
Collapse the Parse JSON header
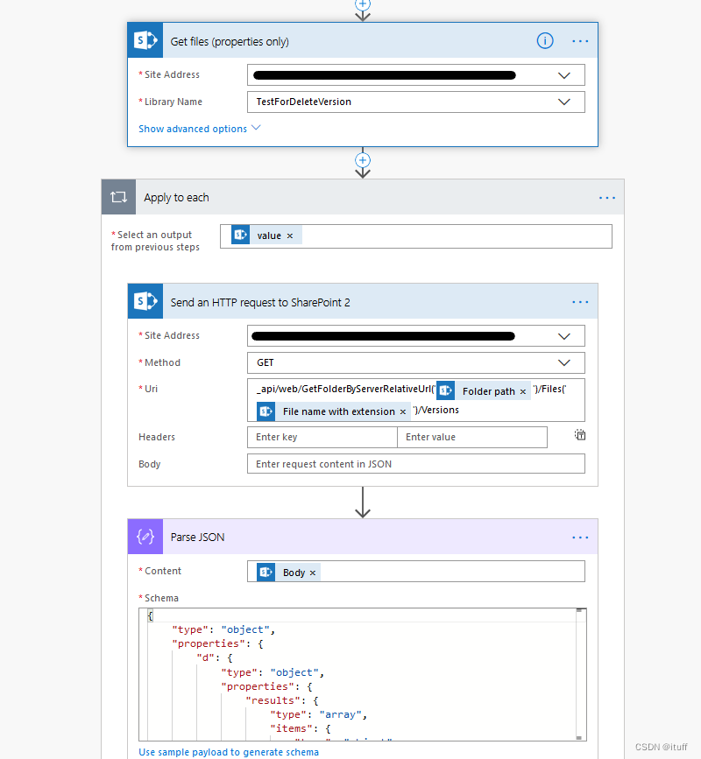[x=363, y=537]
